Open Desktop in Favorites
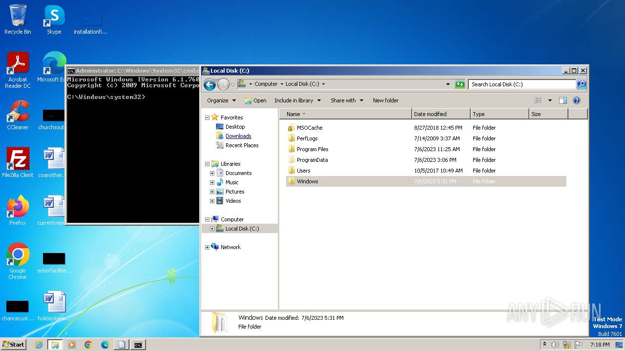 point(235,127)
